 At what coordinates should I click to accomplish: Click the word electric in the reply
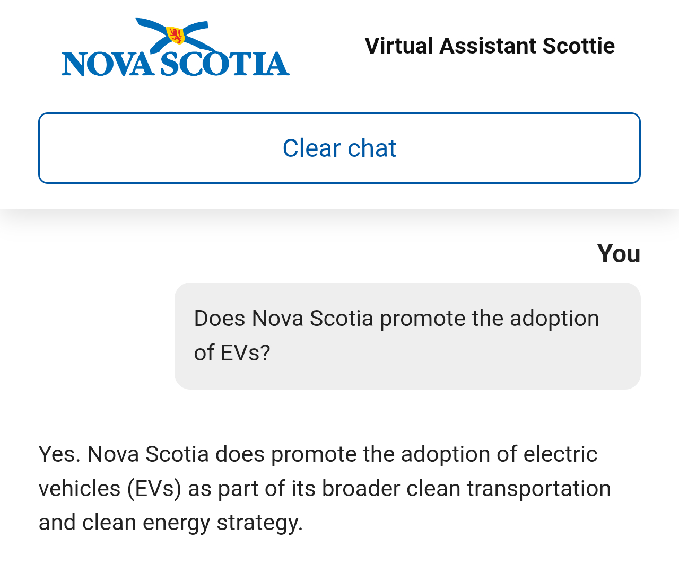point(560,454)
